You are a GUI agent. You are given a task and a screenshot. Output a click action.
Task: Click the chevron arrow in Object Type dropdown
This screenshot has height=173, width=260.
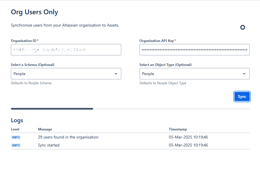click(x=244, y=74)
